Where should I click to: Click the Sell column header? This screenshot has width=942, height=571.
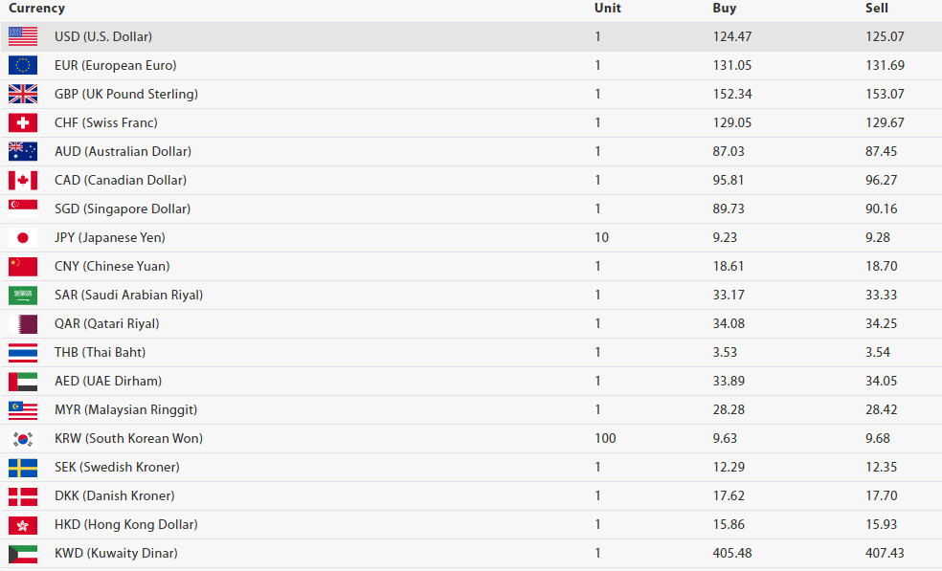click(x=877, y=9)
